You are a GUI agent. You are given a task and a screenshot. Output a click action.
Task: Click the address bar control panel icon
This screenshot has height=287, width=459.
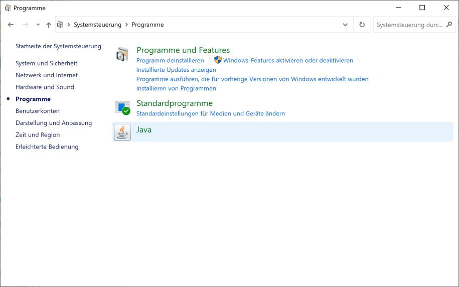pos(61,25)
